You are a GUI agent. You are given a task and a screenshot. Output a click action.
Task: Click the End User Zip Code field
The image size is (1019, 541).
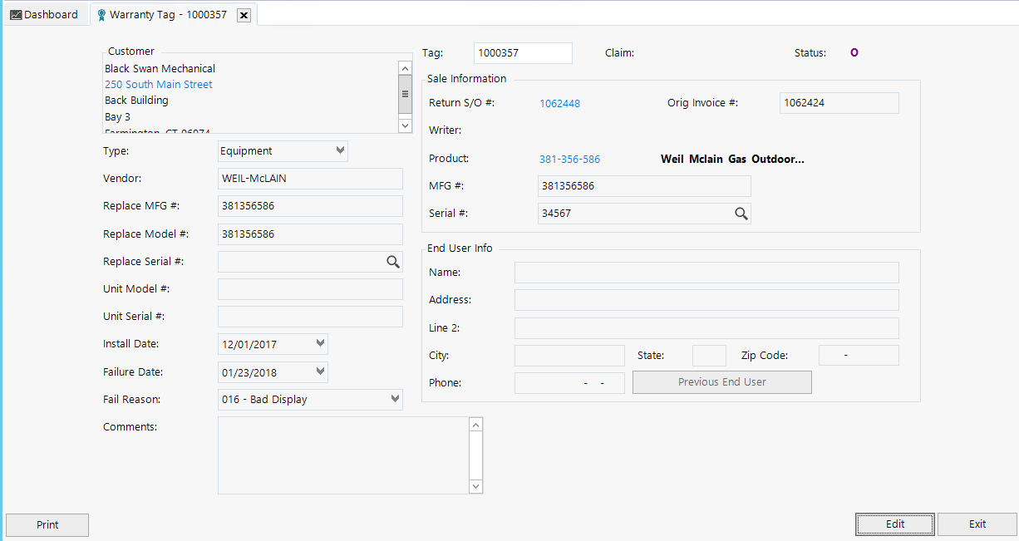859,356
